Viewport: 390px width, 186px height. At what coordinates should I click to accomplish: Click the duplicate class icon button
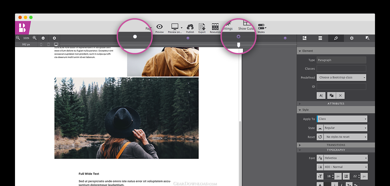pos(331,95)
